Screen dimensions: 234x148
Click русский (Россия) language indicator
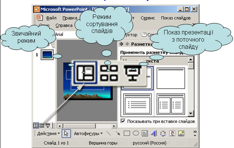[x=149, y=143]
